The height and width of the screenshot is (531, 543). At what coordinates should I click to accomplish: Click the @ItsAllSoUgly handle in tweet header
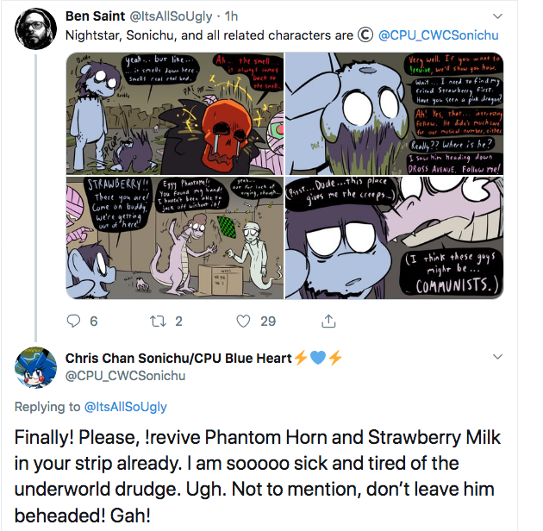tap(171, 16)
